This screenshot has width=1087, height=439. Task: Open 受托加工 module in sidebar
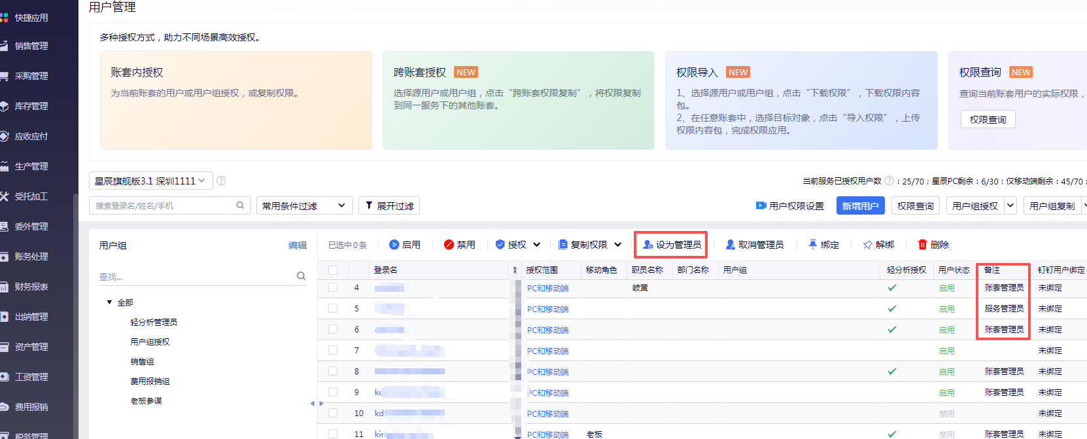(31, 196)
